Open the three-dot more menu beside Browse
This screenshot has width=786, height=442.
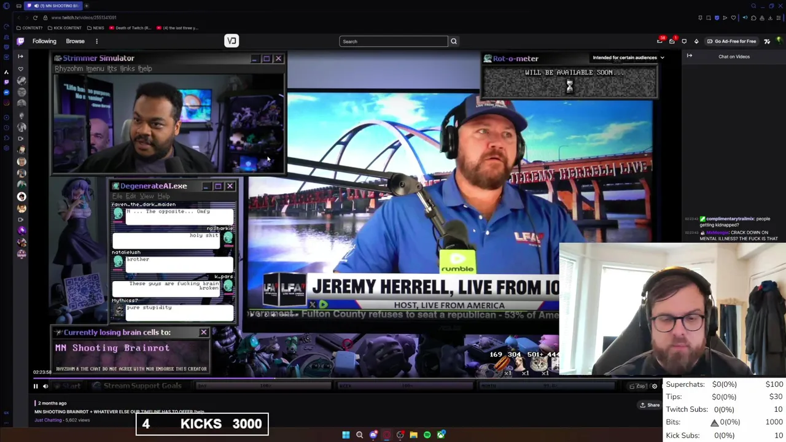tap(96, 41)
